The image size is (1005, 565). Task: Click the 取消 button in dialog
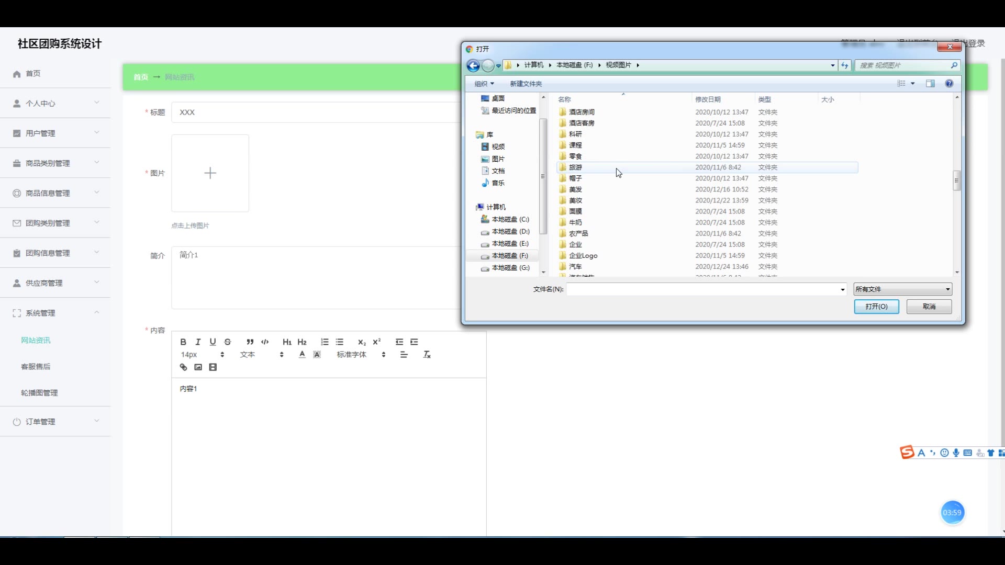point(929,307)
